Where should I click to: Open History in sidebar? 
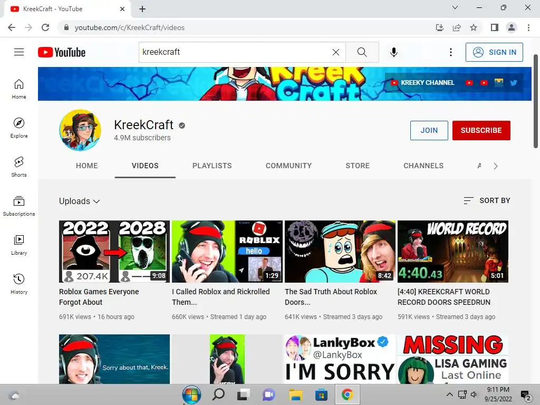19,284
